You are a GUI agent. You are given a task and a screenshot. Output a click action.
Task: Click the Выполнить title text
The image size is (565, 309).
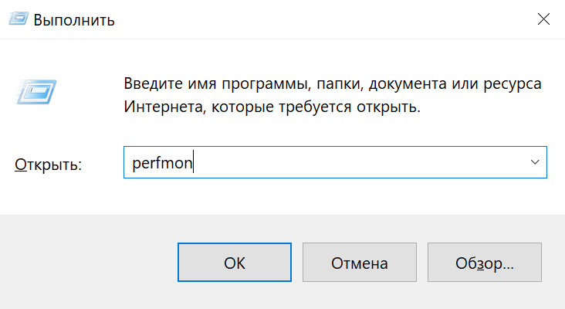click(74, 20)
